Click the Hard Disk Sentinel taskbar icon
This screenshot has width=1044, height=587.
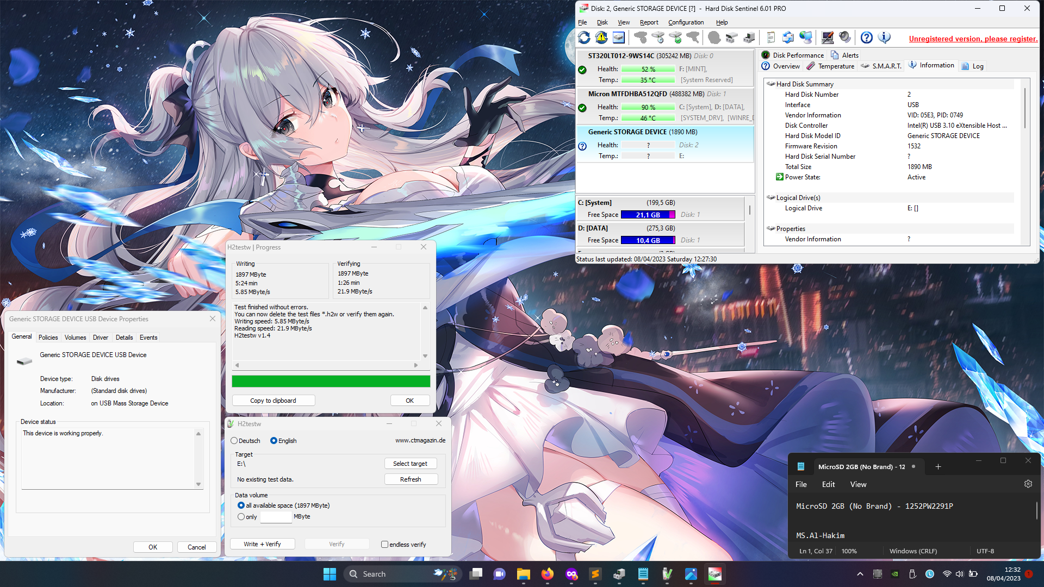(x=715, y=574)
